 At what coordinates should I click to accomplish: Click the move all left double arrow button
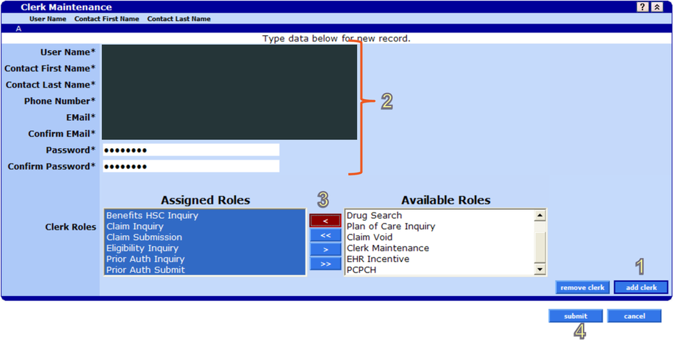[325, 235]
